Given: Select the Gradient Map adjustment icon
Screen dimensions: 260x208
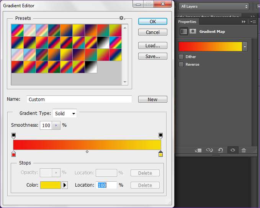Looking at the screenshot, I should click(x=184, y=31).
